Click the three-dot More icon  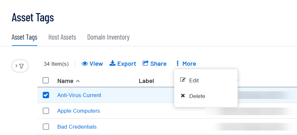click(x=177, y=64)
